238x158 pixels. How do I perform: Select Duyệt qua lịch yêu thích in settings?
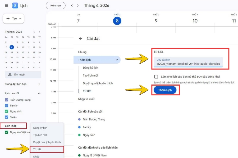coord(98,83)
